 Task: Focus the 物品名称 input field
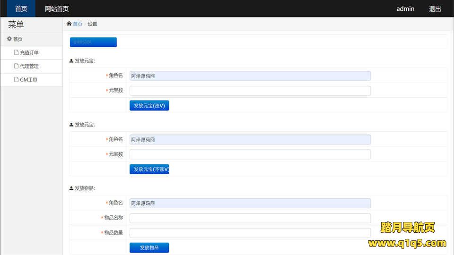250,218
